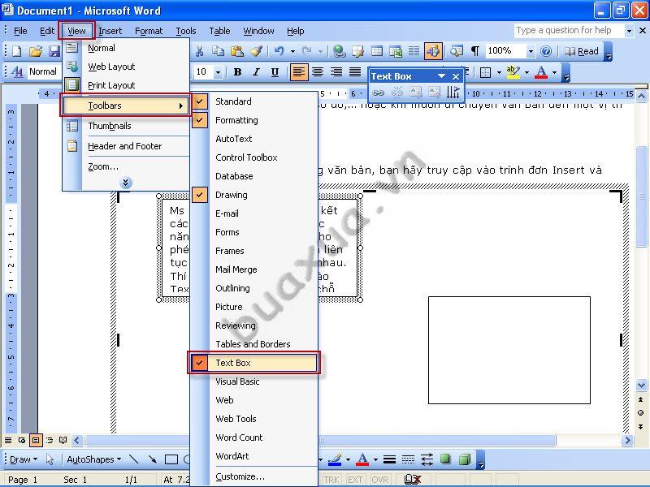This screenshot has height=487, width=650.
Task: Click the Save floppy disk icon
Action: click(54, 51)
